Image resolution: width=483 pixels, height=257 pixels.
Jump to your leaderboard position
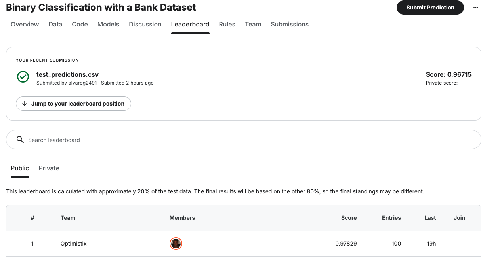(x=73, y=104)
